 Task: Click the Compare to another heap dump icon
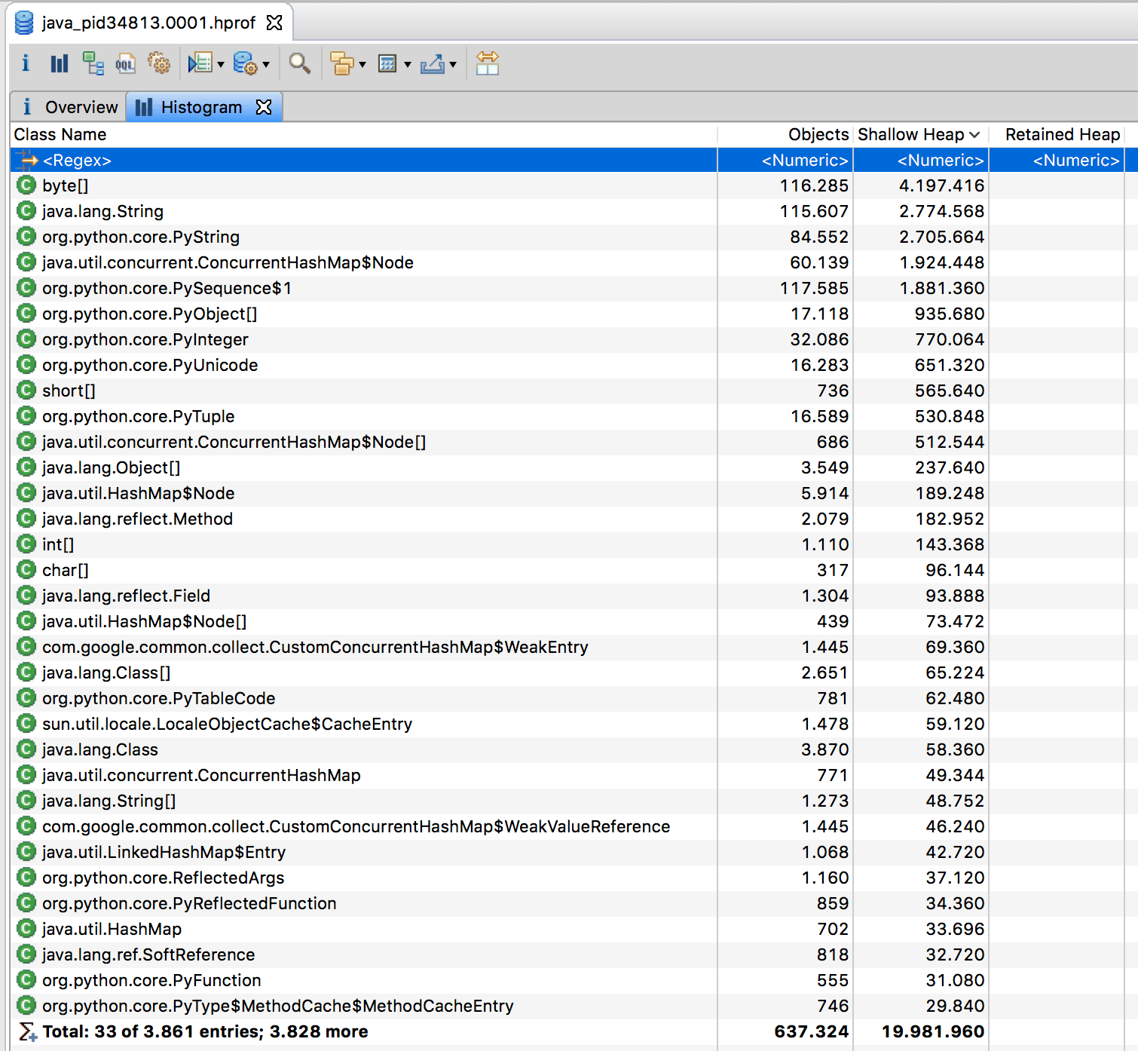[487, 63]
